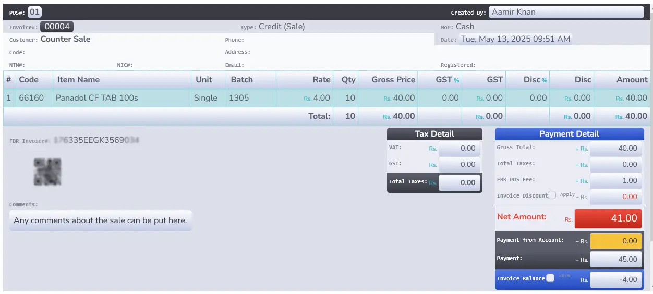653x294 pixels.
Task: Enable the Invoice Discount Apply checkbox
Action: (x=552, y=195)
